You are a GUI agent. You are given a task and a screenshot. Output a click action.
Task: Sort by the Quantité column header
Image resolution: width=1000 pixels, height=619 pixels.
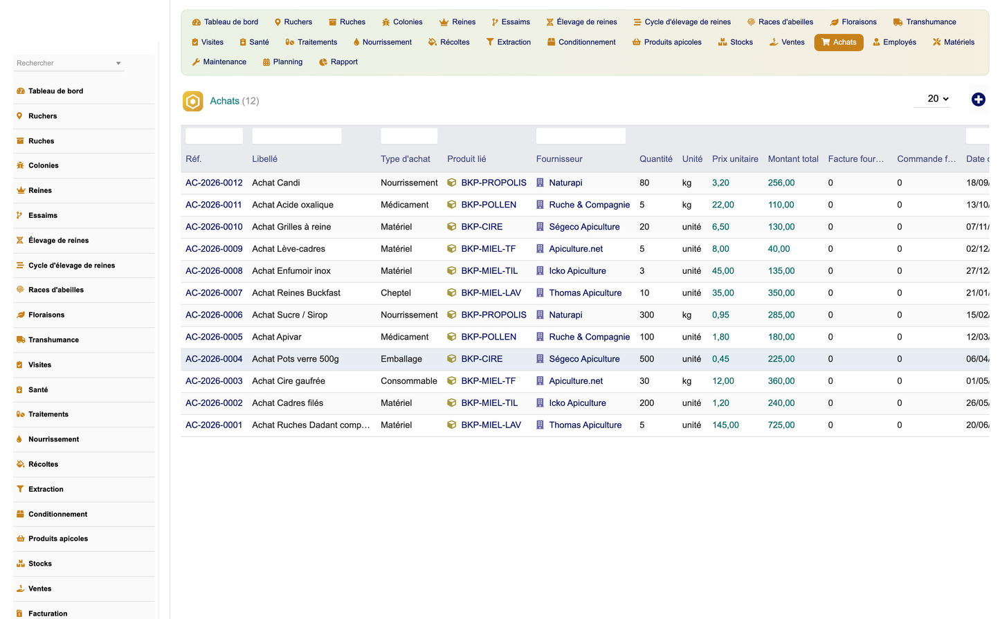[x=656, y=159]
